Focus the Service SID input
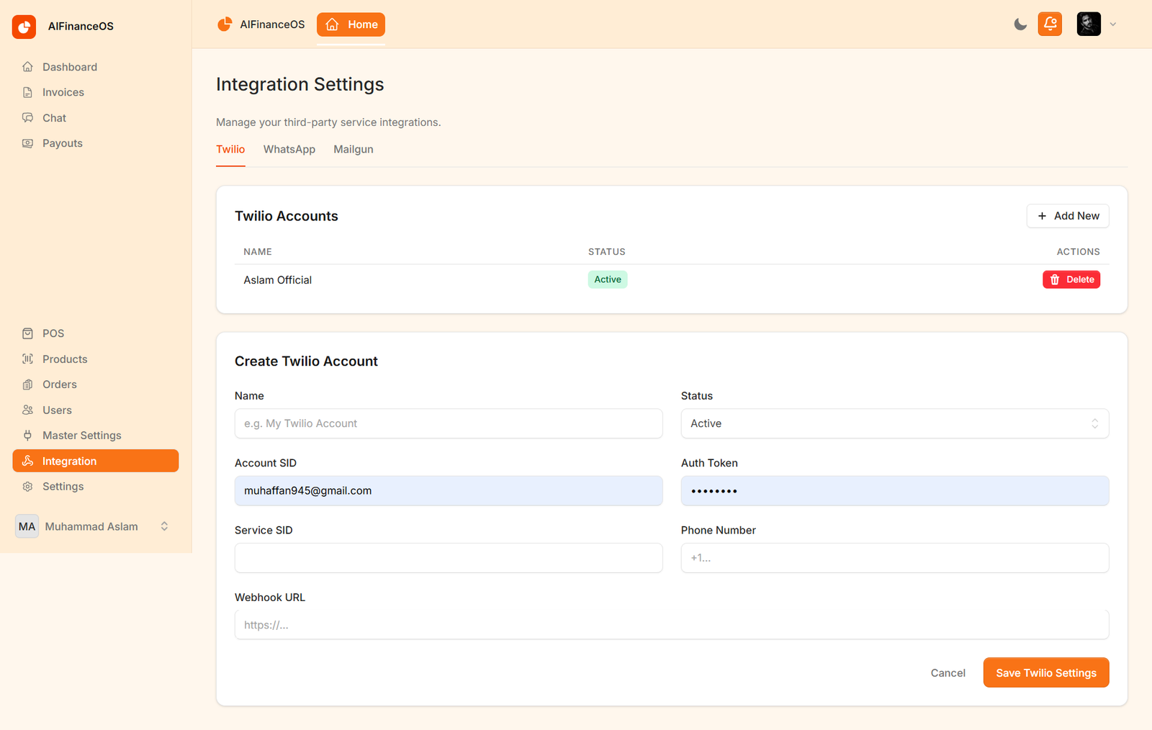Viewport: 1152px width, 730px height. 449,558
